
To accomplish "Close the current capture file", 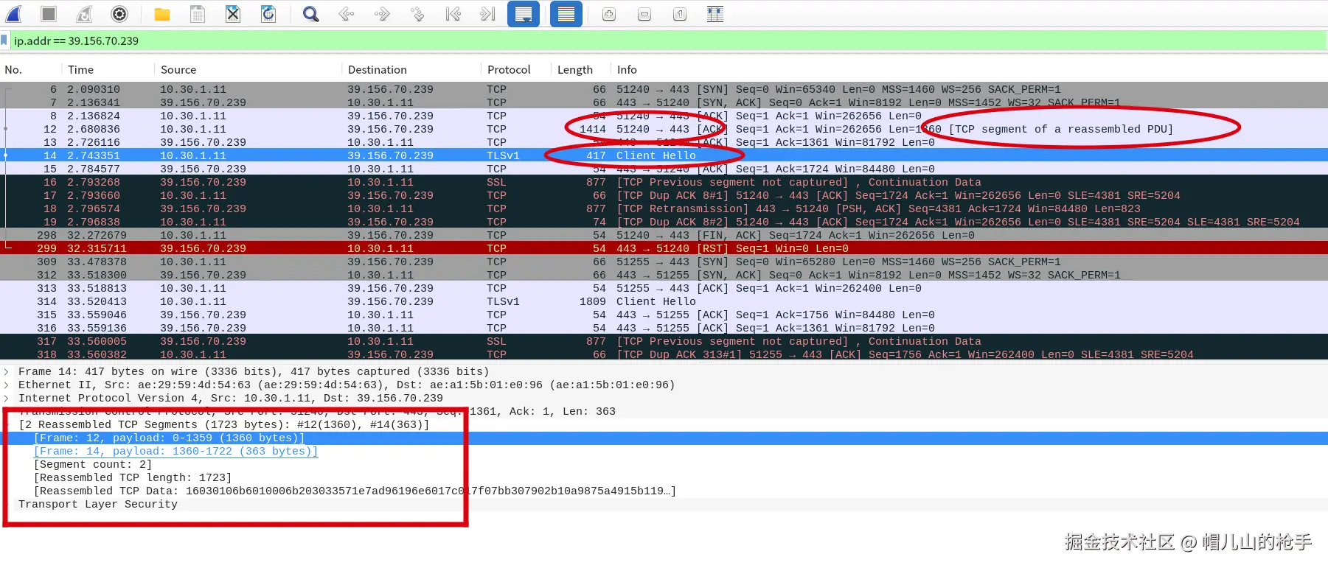I will click(233, 14).
